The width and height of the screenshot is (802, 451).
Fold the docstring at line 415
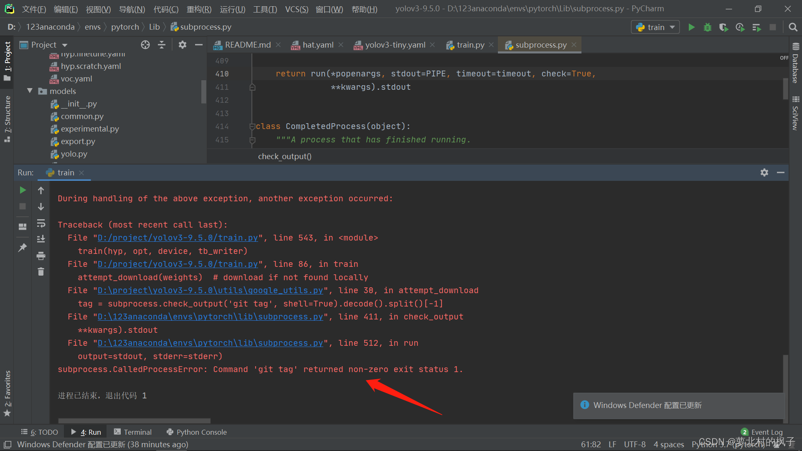pyautogui.click(x=252, y=140)
